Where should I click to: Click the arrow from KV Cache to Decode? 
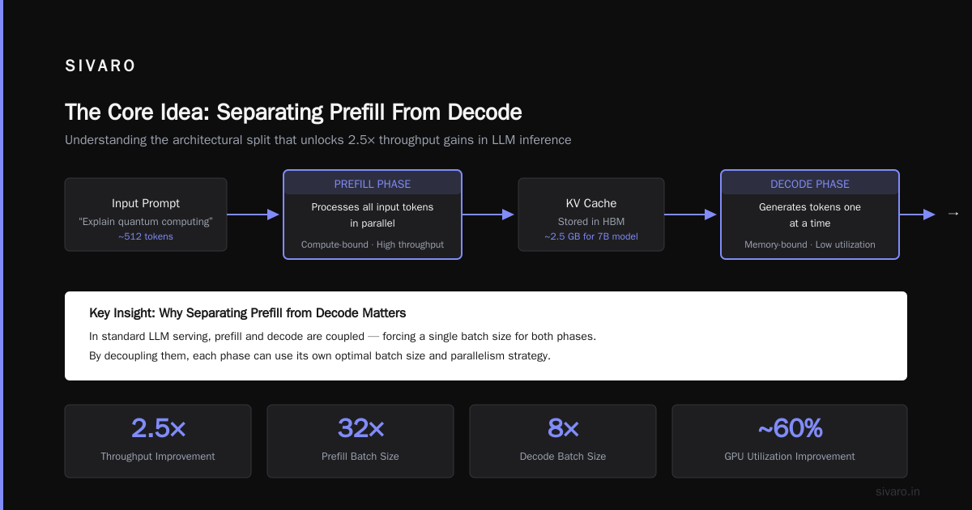point(690,215)
